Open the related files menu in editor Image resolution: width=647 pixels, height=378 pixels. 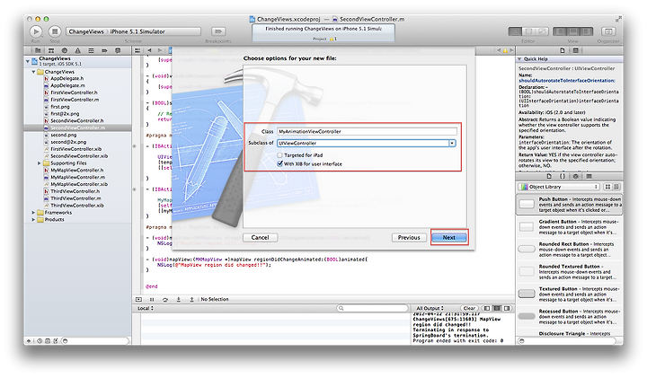(x=137, y=50)
